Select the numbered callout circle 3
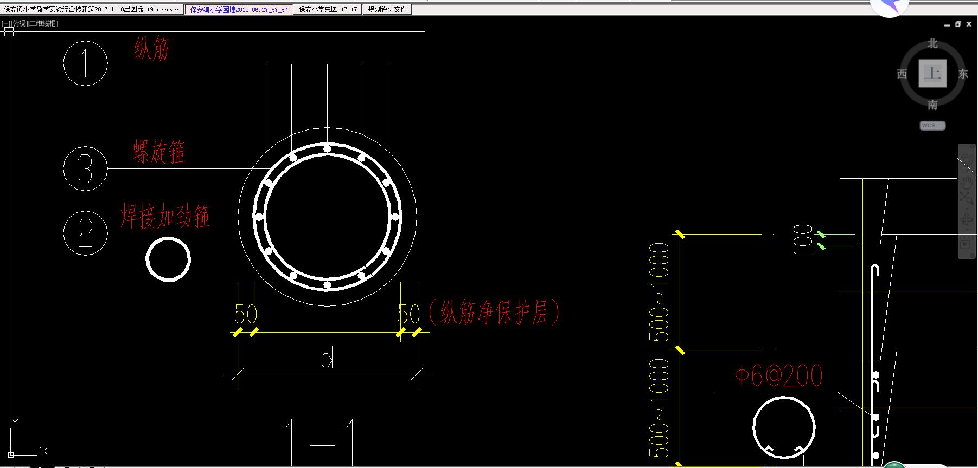 click(x=85, y=168)
